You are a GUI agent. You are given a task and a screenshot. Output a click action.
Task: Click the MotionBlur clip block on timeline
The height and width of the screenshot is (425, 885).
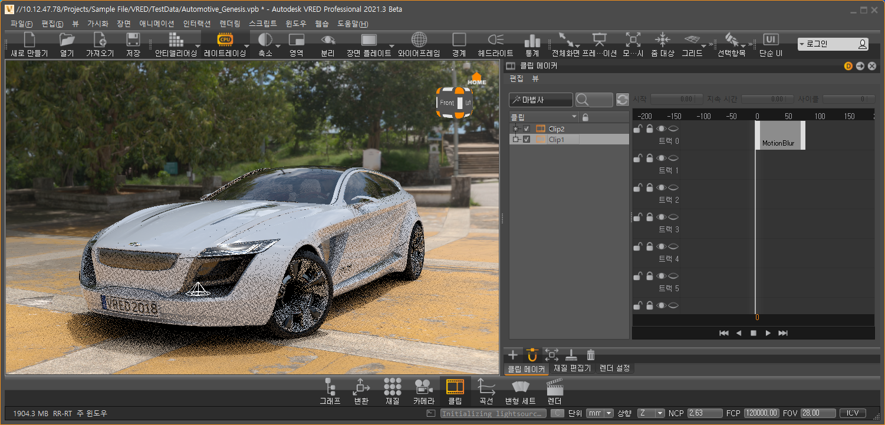779,136
